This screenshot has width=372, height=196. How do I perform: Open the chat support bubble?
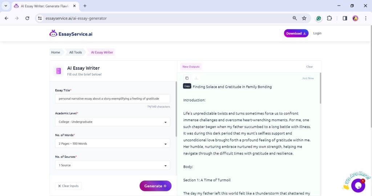(x=358, y=186)
